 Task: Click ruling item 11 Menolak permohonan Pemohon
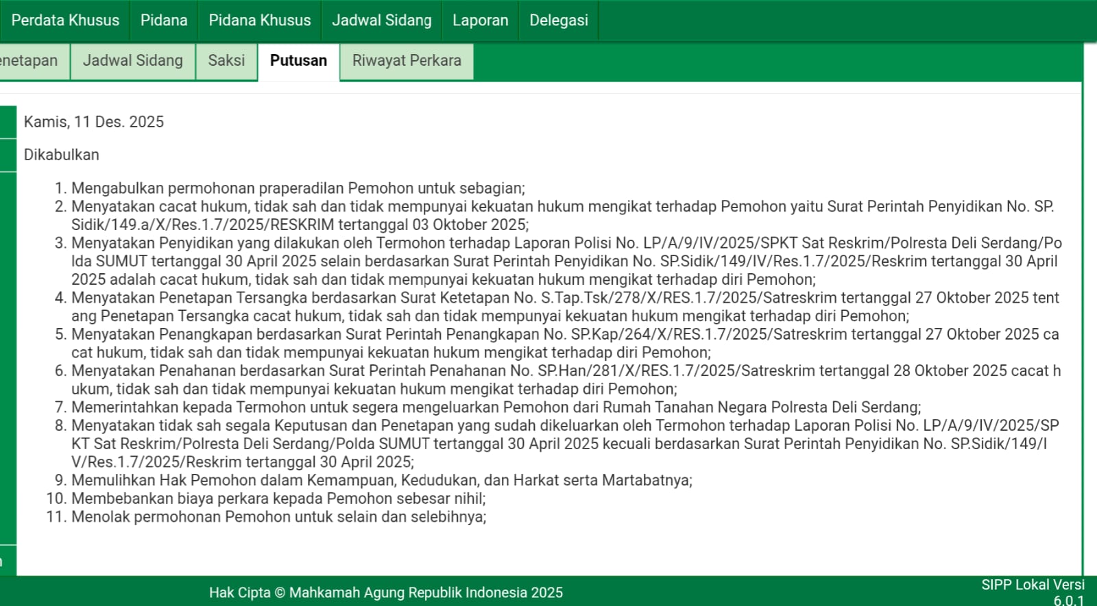pos(278,517)
